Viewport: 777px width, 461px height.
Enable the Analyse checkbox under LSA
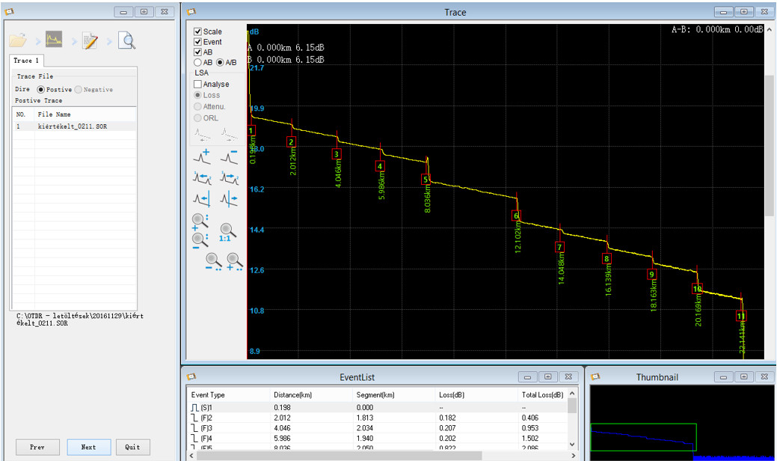[x=197, y=85]
